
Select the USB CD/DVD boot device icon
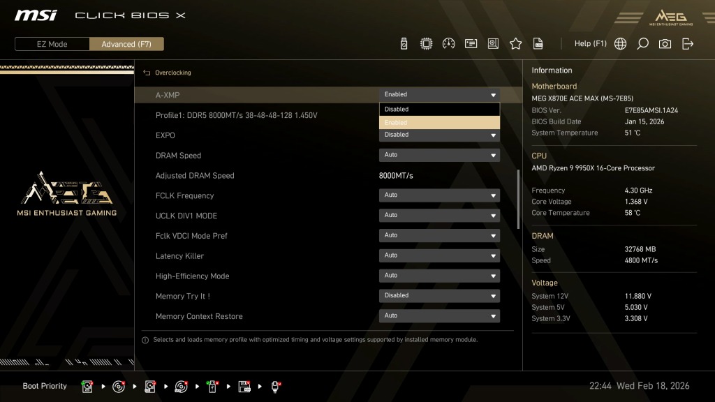[x=181, y=387]
